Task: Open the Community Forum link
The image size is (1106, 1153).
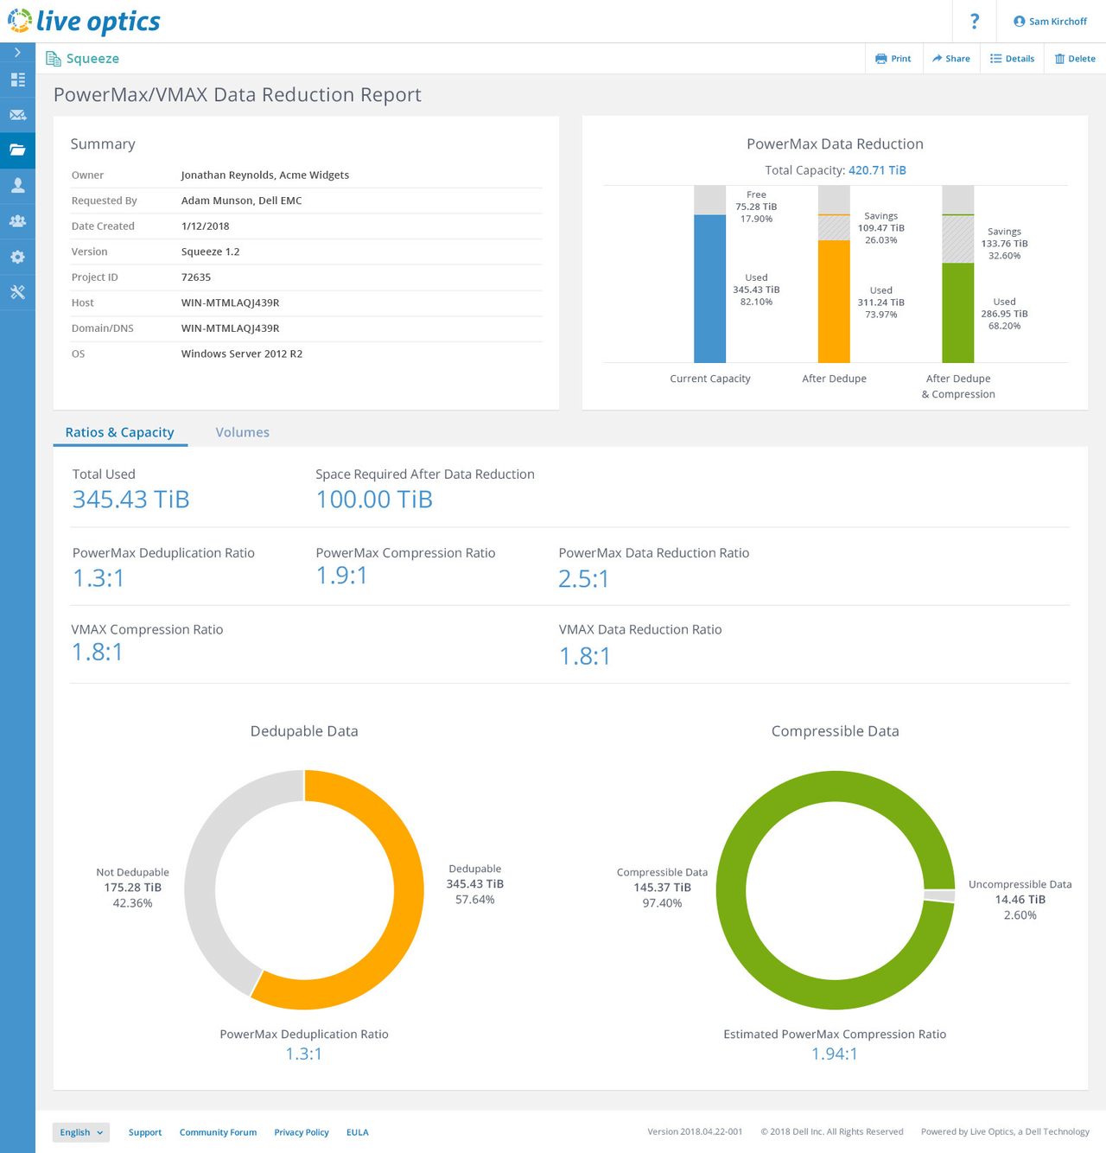Action: (218, 1132)
